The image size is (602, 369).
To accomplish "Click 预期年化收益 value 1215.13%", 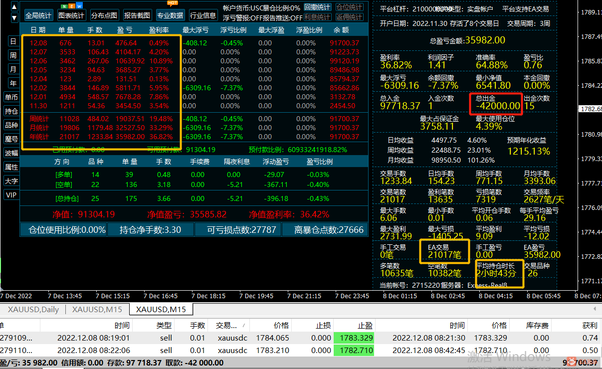I will click(529, 151).
